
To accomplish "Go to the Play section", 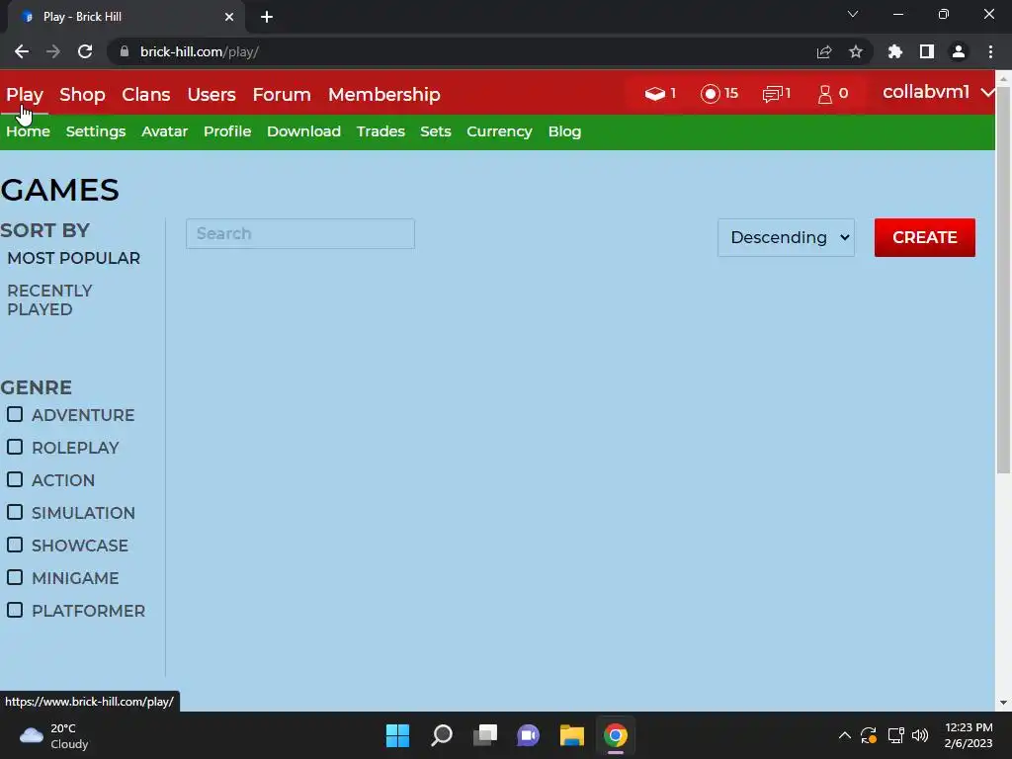I will point(25,95).
